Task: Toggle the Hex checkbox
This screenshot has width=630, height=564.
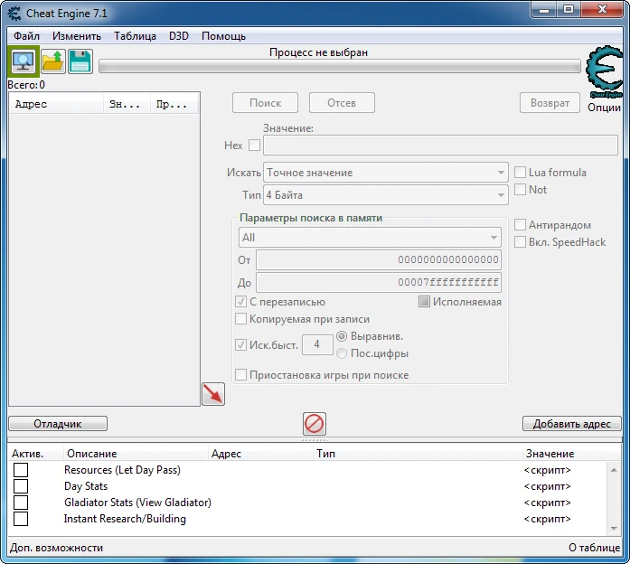Action: [x=254, y=145]
